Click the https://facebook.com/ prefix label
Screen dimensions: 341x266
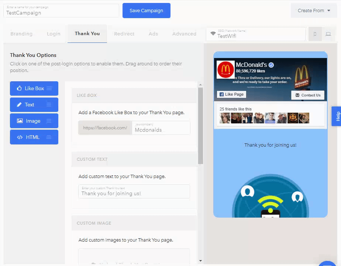pyautogui.click(x=105, y=128)
